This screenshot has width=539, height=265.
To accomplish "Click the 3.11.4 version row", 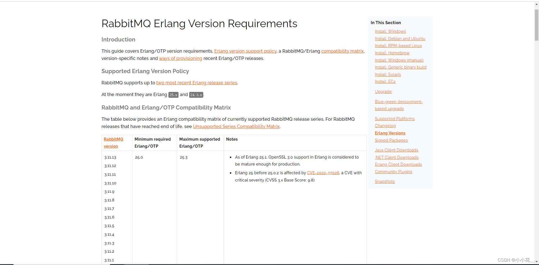I will [109, 234].
